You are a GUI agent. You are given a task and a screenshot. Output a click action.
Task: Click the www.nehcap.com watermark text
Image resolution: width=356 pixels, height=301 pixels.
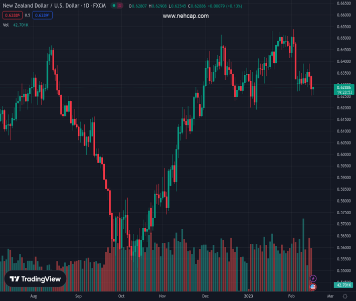(x=186, y=16)
